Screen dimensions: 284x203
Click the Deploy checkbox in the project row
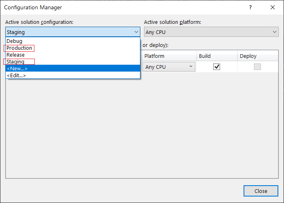click(x=257, y=67)
